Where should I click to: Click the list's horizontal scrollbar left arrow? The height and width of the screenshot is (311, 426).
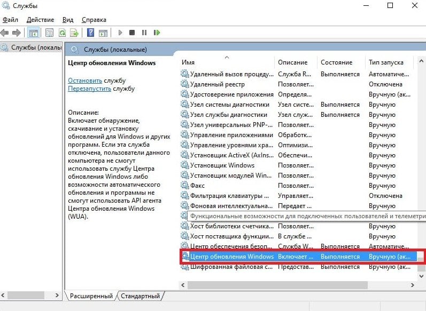pyautogui.click(x=183, y=285)
